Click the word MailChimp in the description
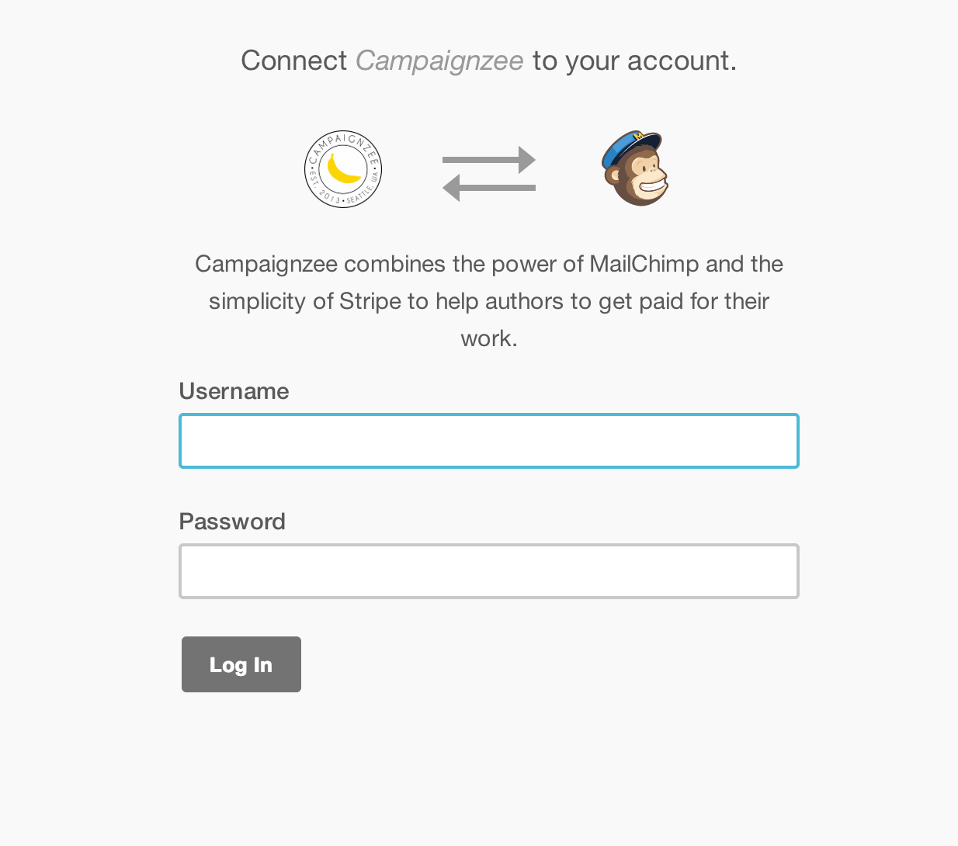The width and height of the screenshot is (958, 846). coord(646,264)
